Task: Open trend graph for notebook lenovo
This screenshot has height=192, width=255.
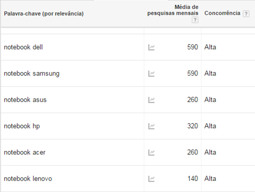Action: [x=151, y=178]
